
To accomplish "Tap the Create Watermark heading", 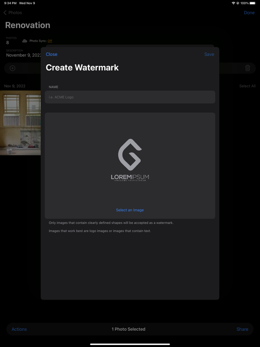I will [x=82, y=68].
